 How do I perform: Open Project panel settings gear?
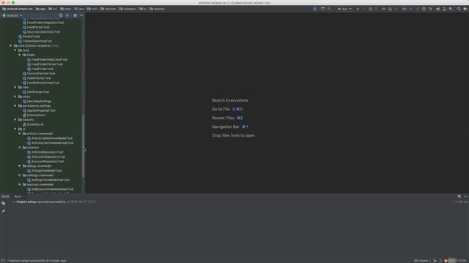(x=75, y=15)
